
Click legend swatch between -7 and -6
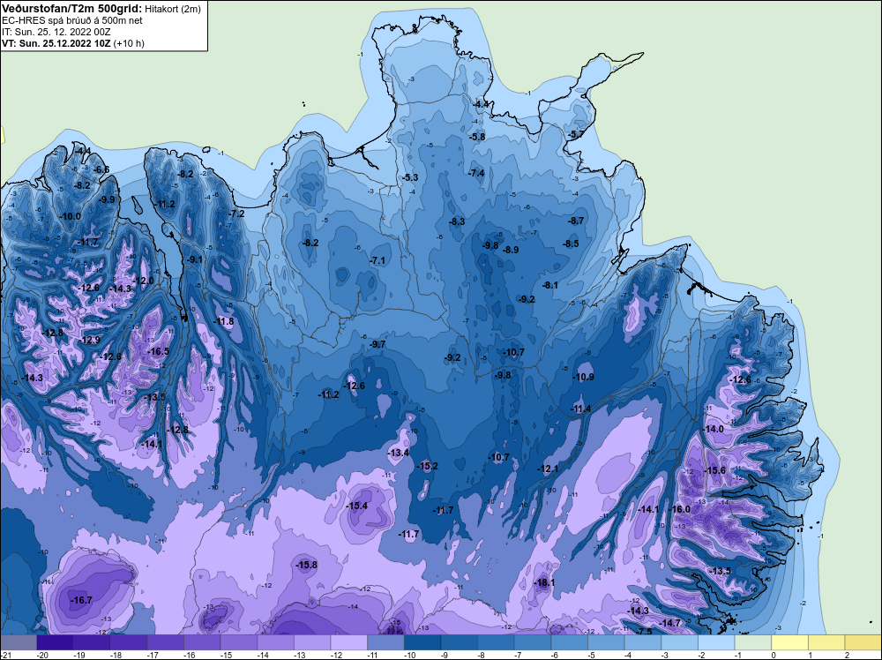coord(533,642)
